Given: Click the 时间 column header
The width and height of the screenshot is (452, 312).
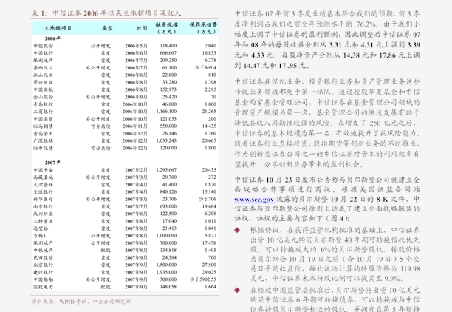Looking at the screenshot, I should (141, 28).
